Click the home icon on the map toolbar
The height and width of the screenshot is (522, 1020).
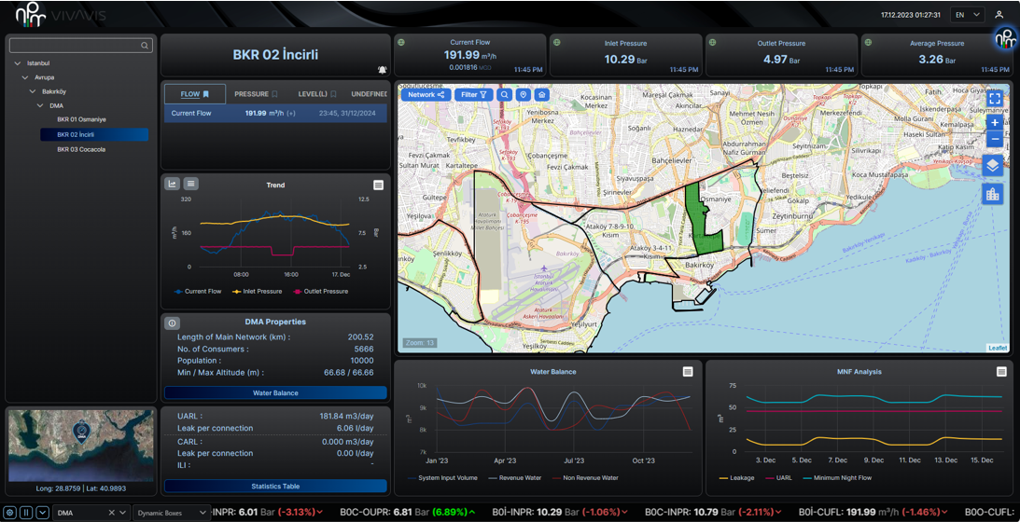click(x=541, y=94)
